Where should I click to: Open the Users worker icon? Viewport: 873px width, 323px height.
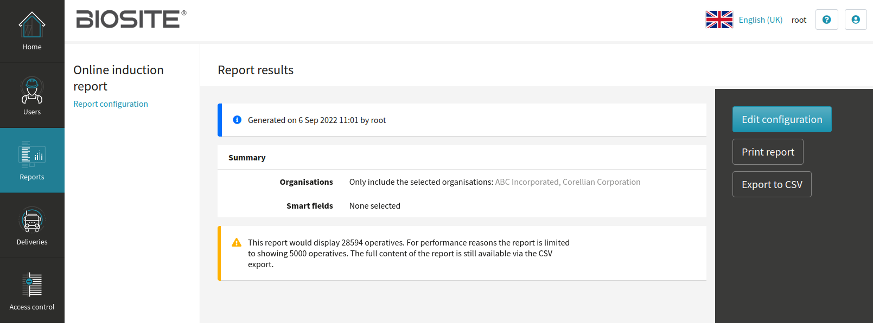[x=32, y=90]
